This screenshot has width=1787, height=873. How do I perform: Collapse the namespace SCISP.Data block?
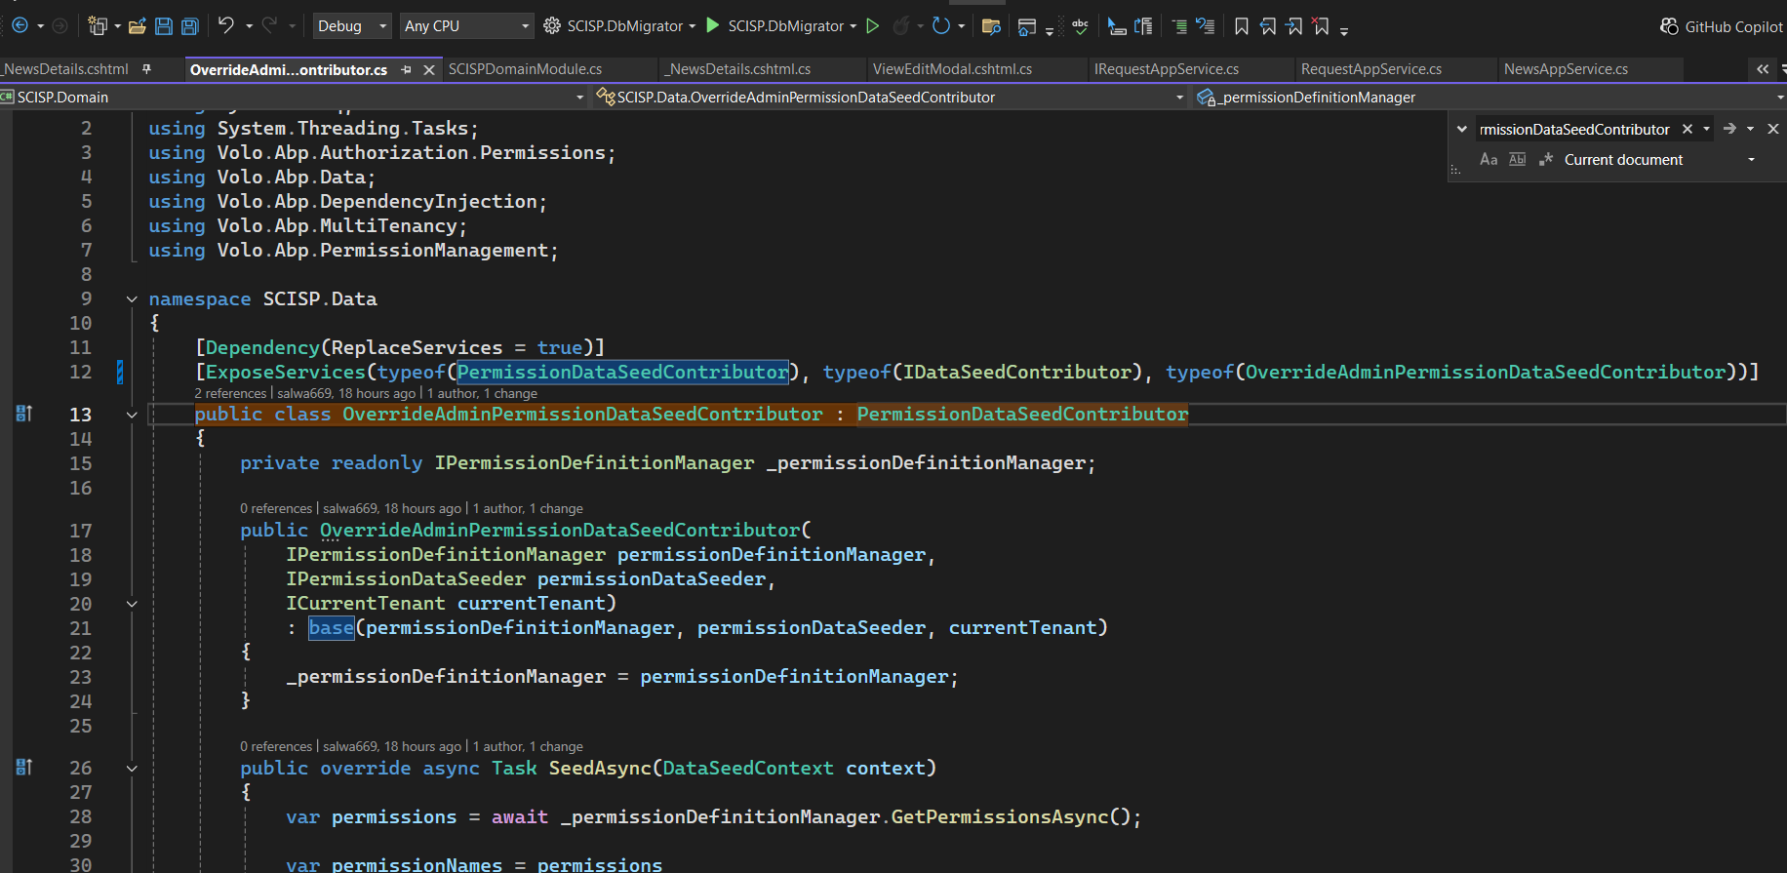point(132,299)
